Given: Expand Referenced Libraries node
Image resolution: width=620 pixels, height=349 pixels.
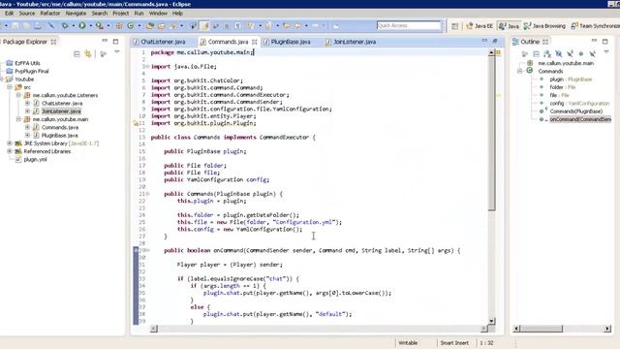Looking at the screenshot, I should pos(10,151).
